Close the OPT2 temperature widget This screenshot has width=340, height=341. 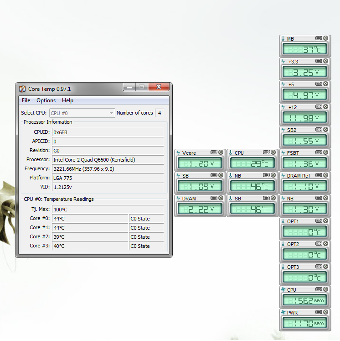pos(325,244)
